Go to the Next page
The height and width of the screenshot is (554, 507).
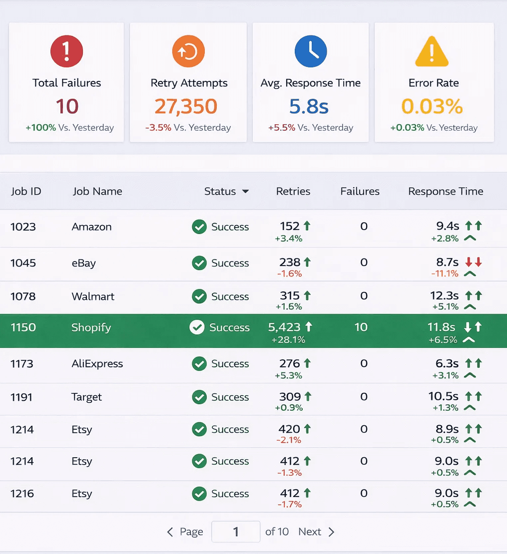coord(310,532)
